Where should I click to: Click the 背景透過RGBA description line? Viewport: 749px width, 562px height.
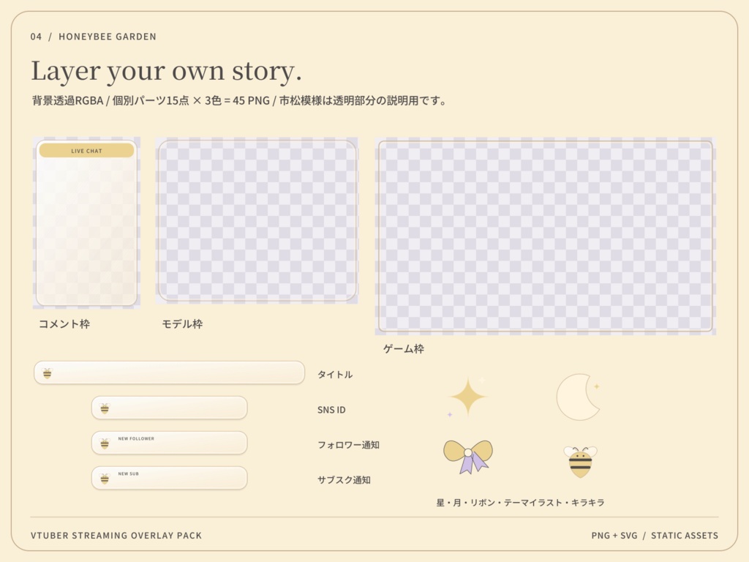239,100
